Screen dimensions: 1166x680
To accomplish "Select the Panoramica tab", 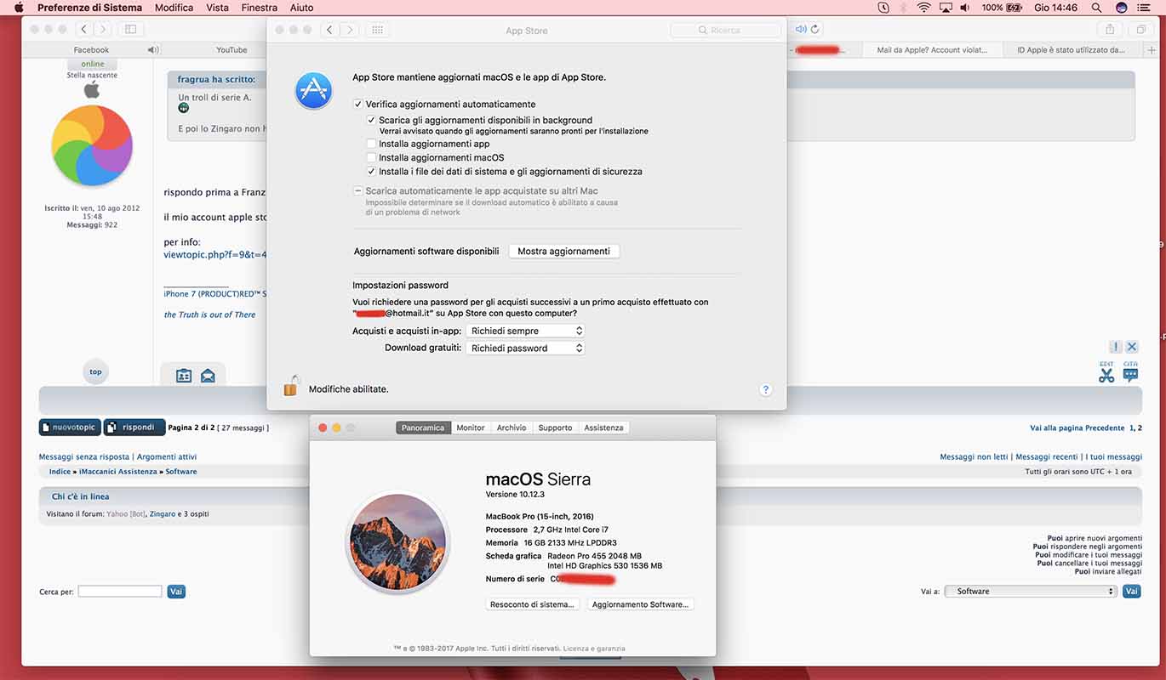I will [423, 428].
